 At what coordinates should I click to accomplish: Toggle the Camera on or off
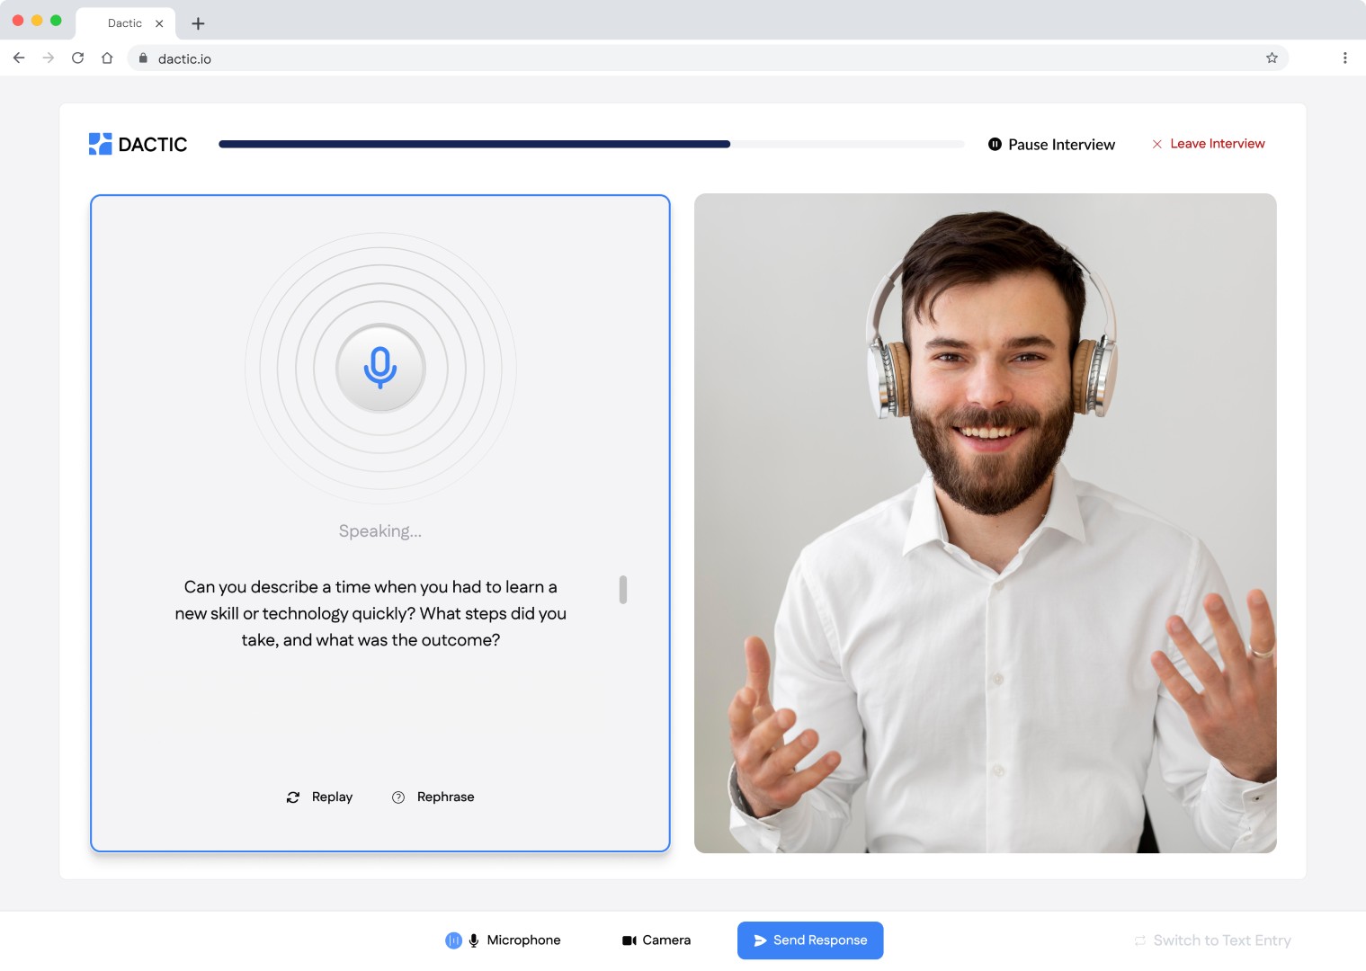click(656, 940)
